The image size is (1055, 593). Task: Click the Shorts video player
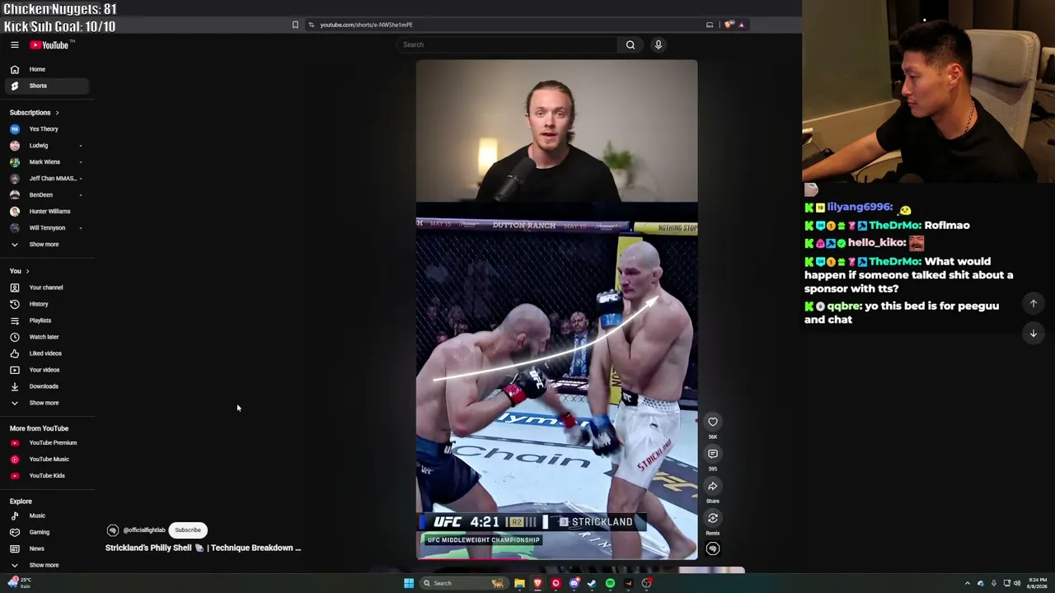click(x=556, y=310)
